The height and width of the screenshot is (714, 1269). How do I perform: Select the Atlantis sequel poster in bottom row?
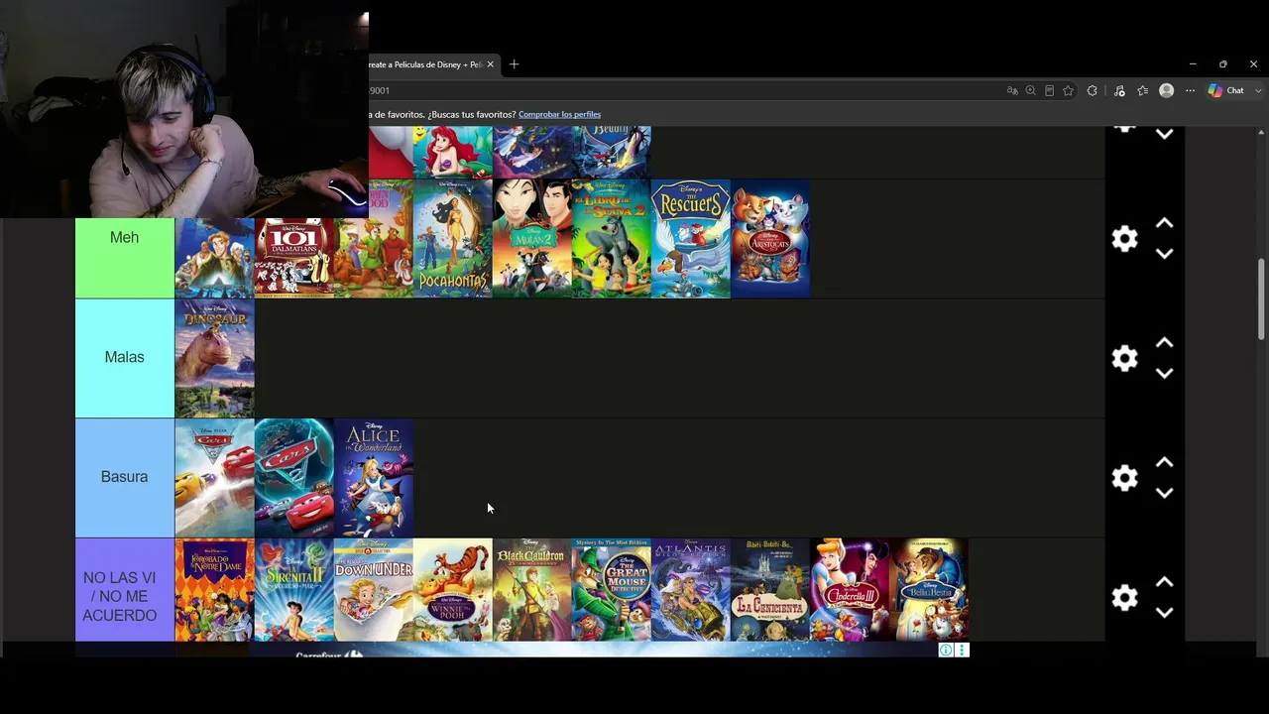[x=691, y=590]
